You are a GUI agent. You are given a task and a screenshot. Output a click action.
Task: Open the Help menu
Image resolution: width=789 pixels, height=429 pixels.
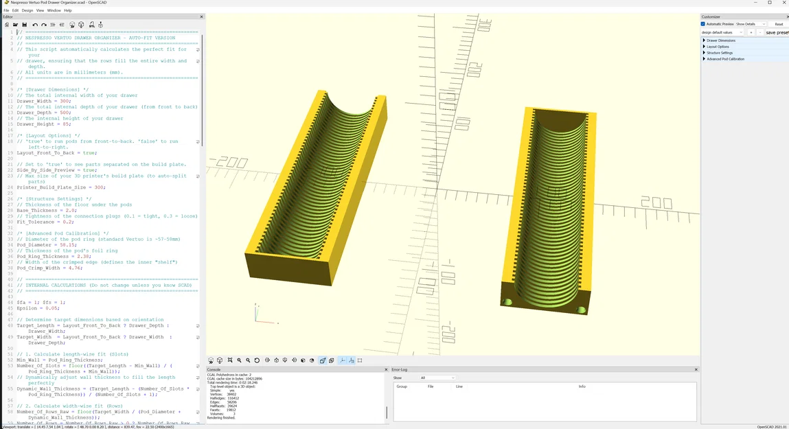coord(68,10)
